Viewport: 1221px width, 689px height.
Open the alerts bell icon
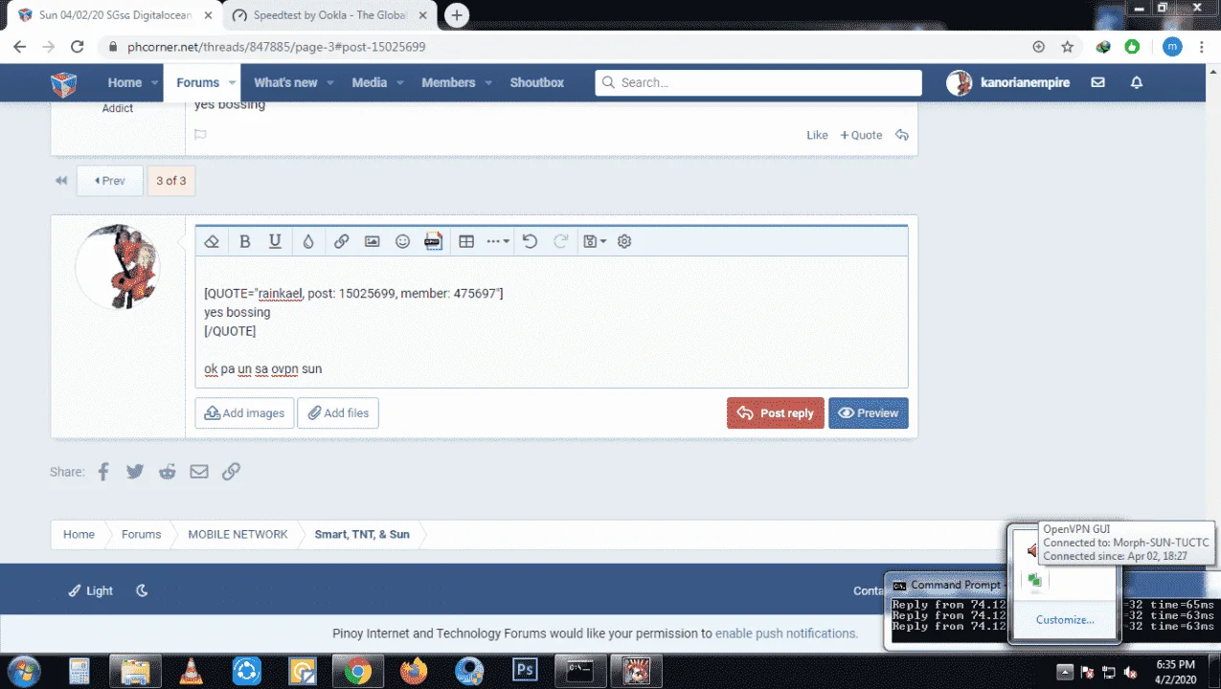(x=1137, y=82)
